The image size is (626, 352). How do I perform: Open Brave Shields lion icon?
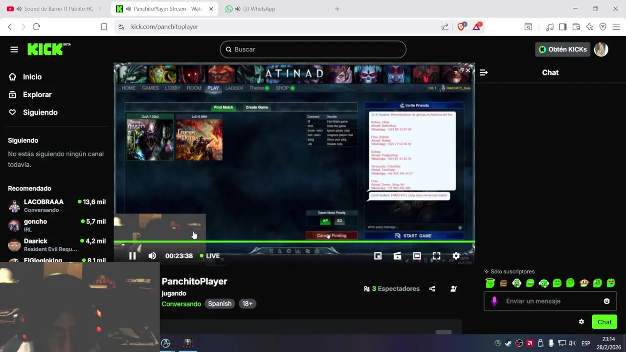(x=461, y=26)
